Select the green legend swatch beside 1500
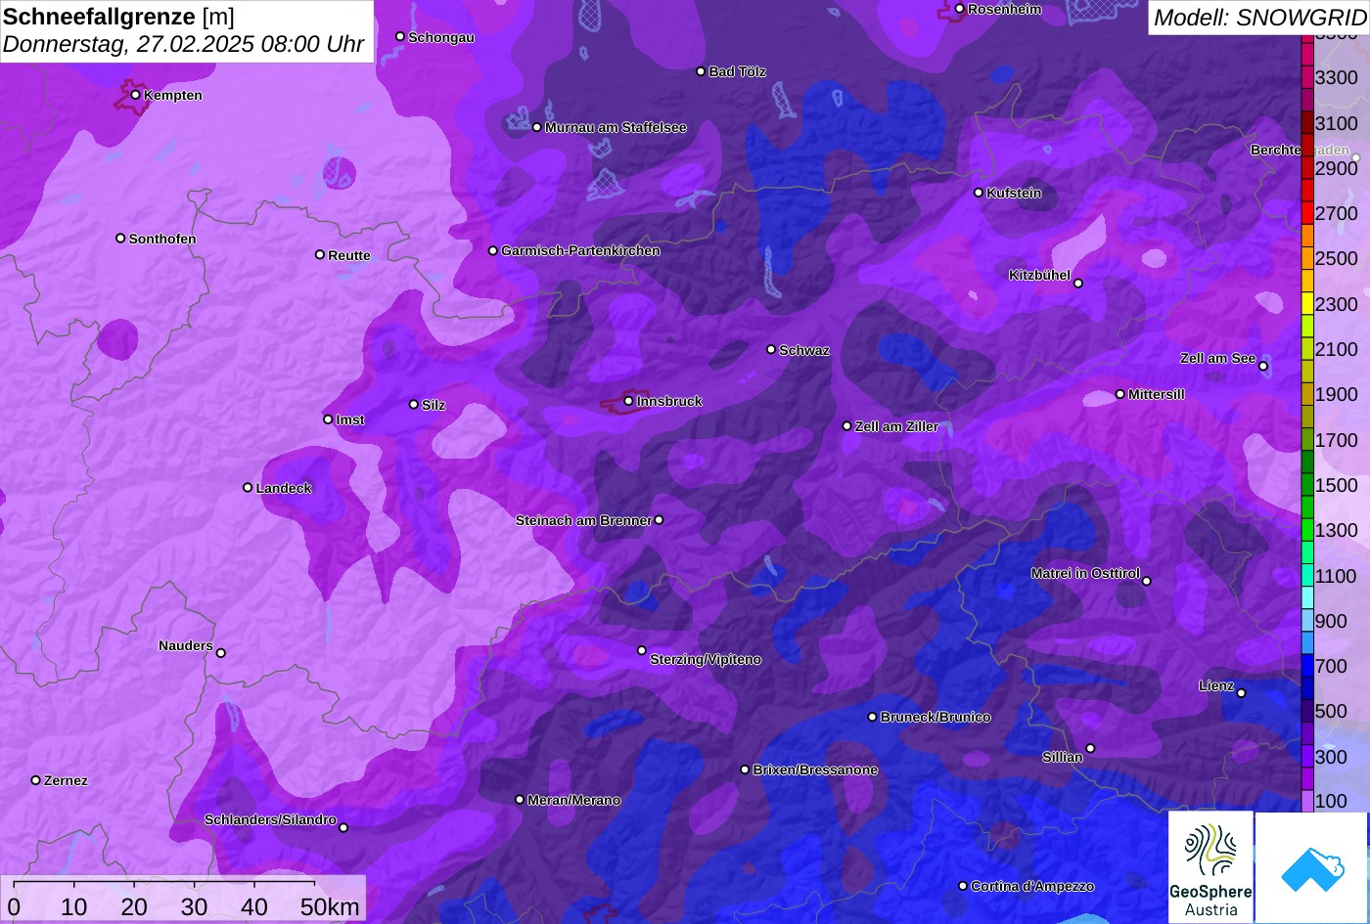 tap(1307, 485)
